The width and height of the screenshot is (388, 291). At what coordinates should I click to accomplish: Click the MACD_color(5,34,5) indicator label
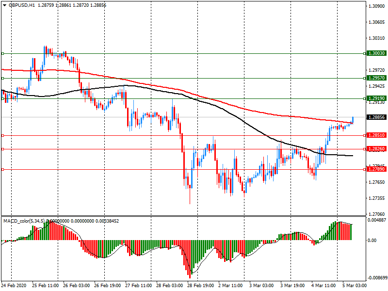tap(24, 221)
